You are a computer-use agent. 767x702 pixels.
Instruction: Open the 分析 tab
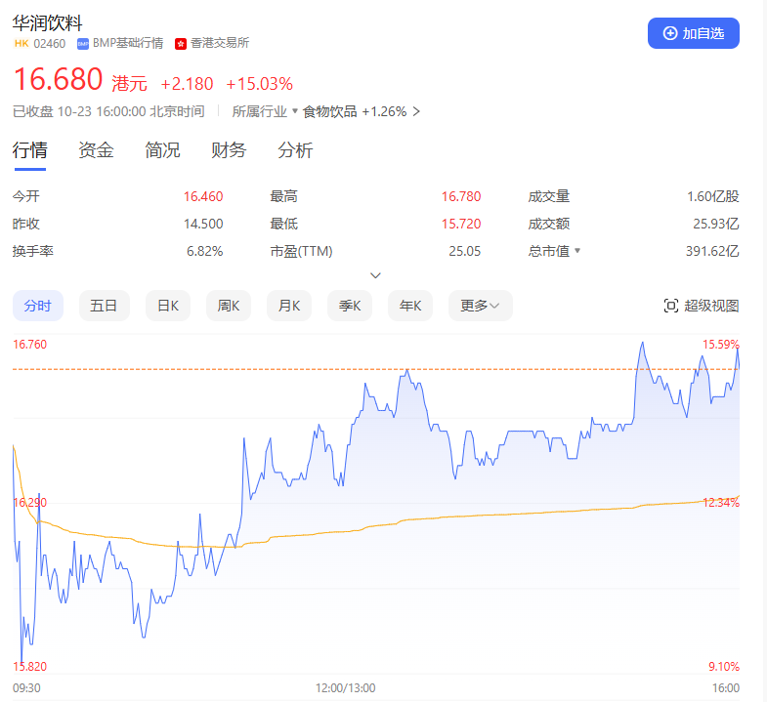click(295, 149)
